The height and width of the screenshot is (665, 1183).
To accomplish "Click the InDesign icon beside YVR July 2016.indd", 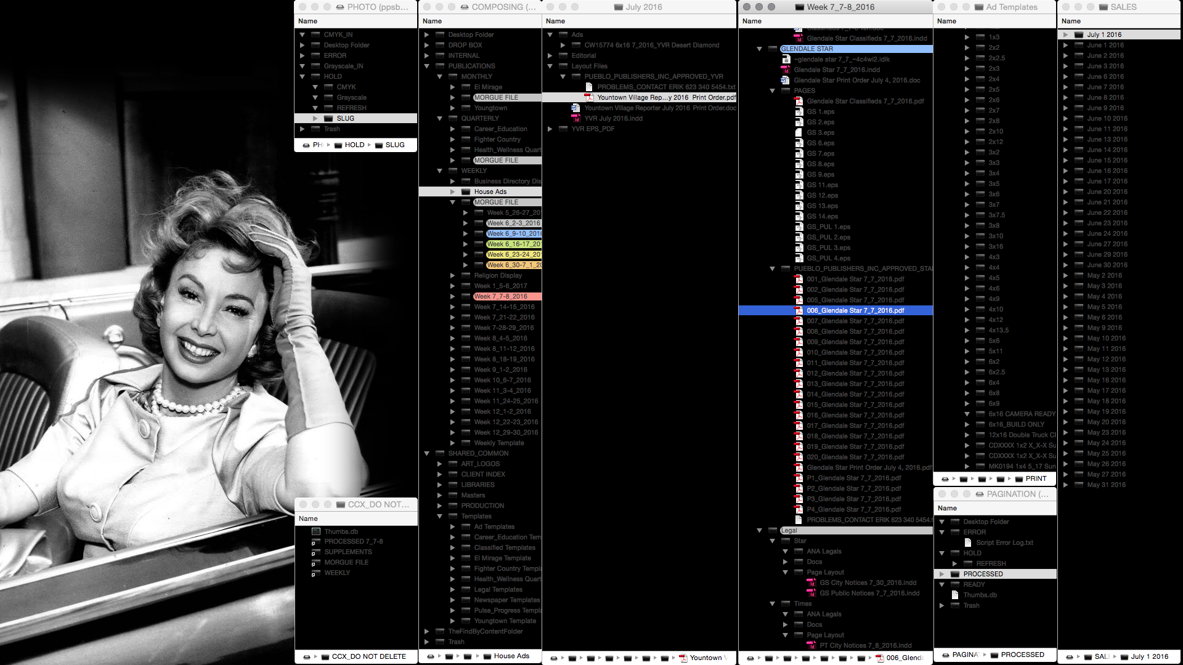I will click(x=575, y=118).
